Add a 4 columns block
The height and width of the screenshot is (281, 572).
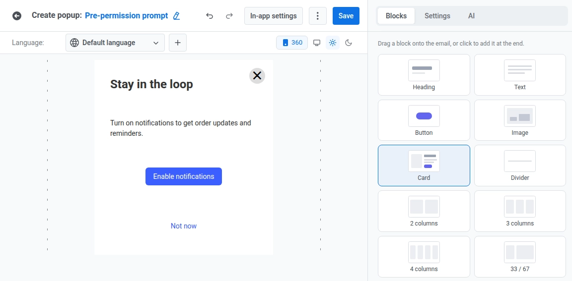point(424,257)
